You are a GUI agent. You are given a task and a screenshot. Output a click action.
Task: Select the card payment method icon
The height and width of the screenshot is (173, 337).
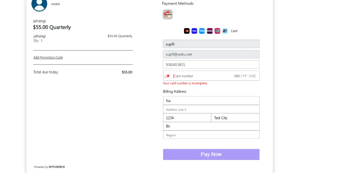(x=168, y=14)
